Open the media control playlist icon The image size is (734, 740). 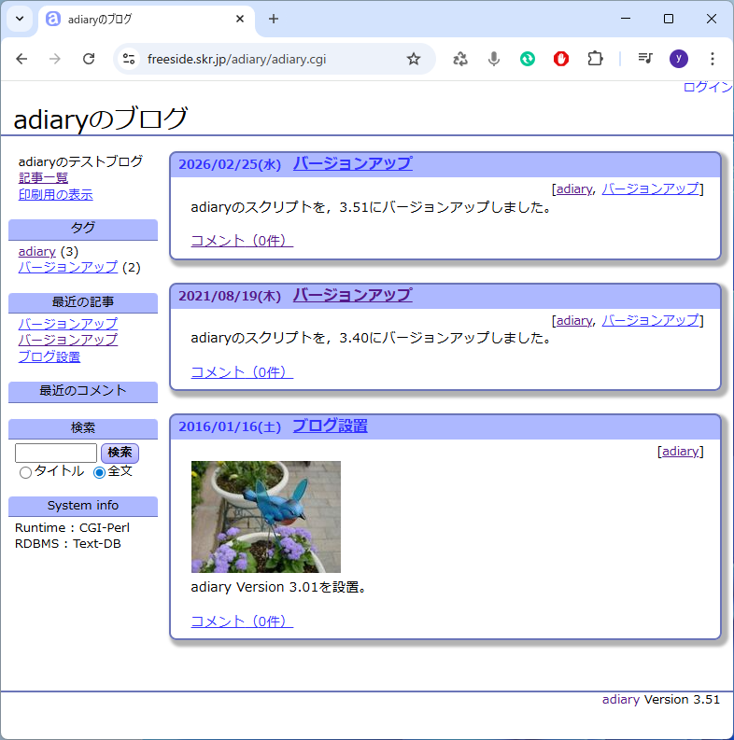coord(645,59)
